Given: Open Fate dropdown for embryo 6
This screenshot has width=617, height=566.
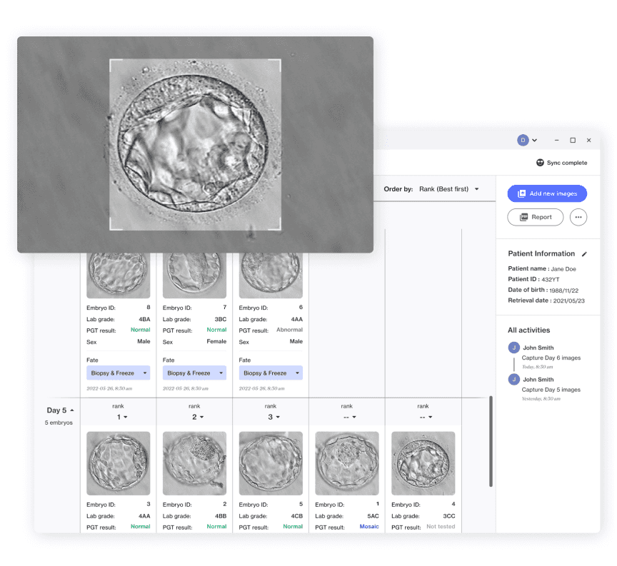Looking at the screenshot, I should [x=271, y=373].
